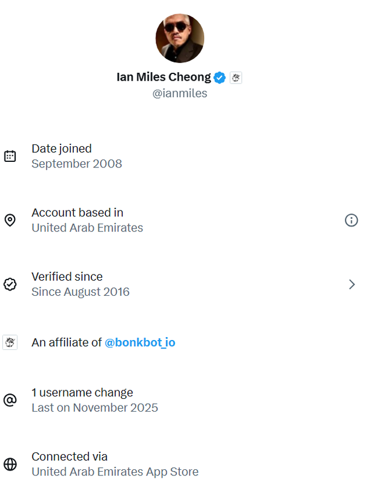This screenshot has width=370, height=485.
Task: Click the bonkbot affiliate icon in list
Action: [10, 343]
